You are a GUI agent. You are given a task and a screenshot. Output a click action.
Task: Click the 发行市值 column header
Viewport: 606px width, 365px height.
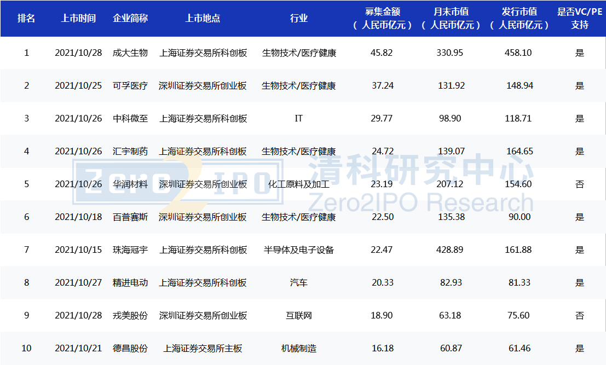coord(520,18)
